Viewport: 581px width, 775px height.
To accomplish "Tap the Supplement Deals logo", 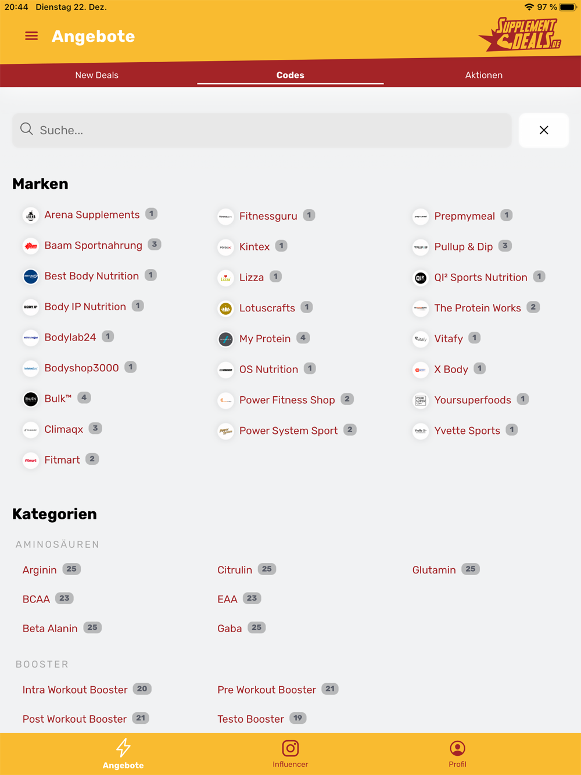I will [520, 35].
